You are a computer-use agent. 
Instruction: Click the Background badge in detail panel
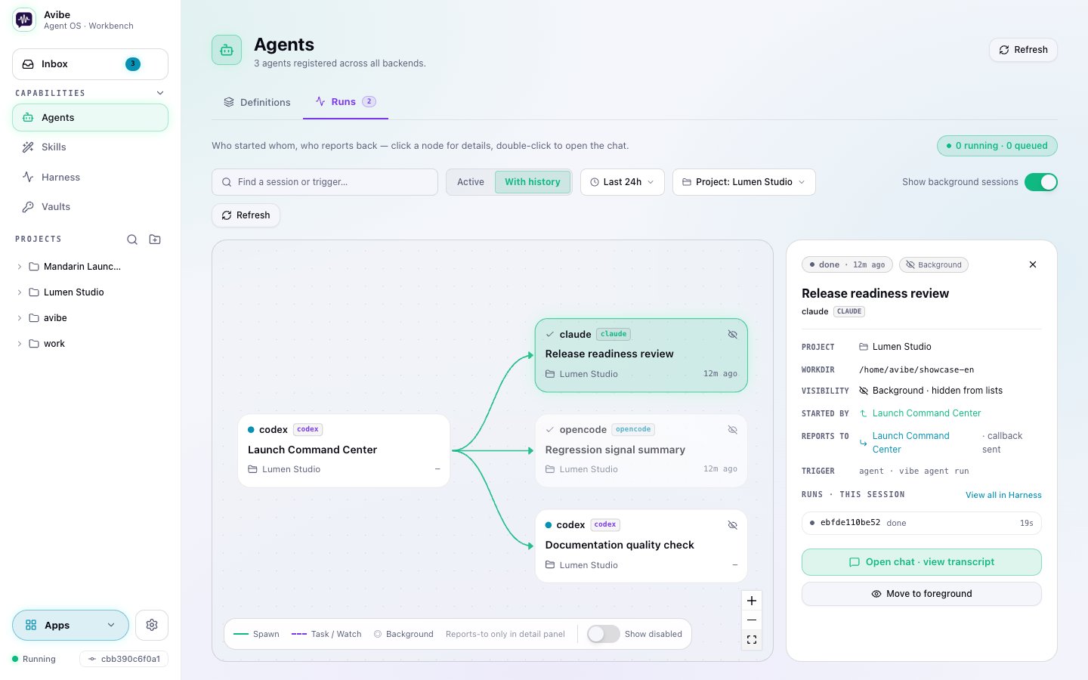(934, 264)
